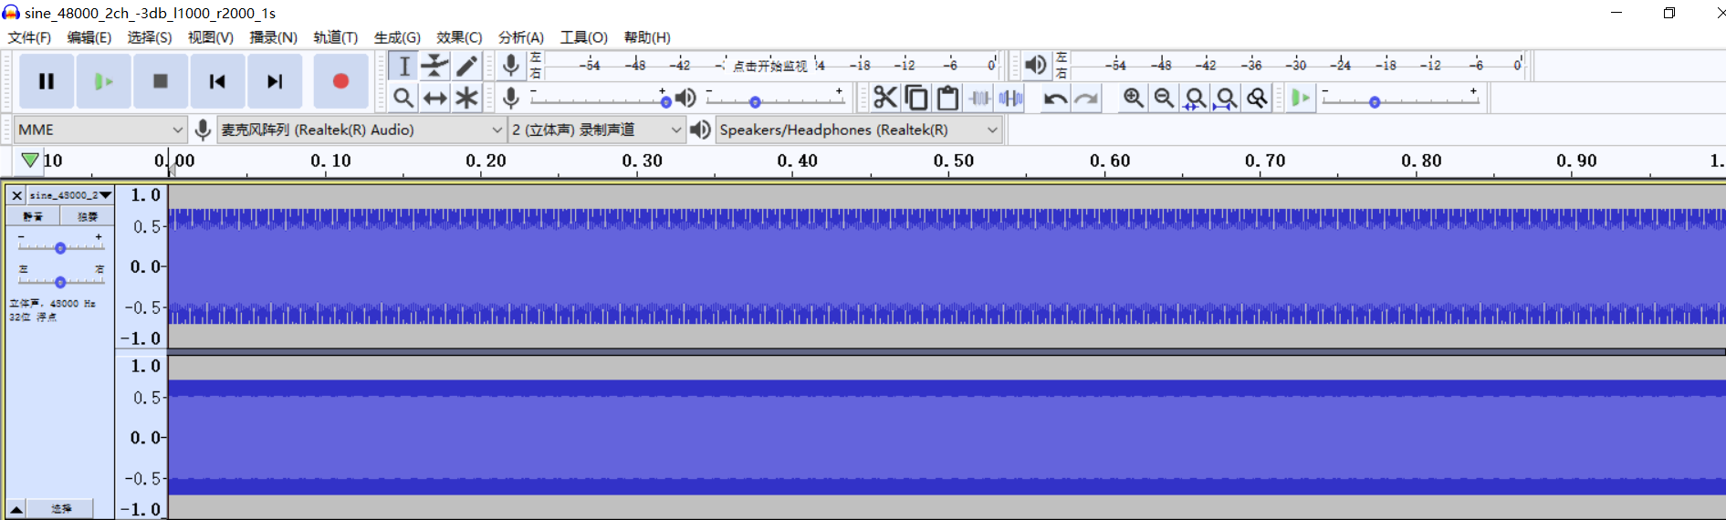Undo the last action
The width and height of the screenshot is (1726, 520).
coord(1055,98)
